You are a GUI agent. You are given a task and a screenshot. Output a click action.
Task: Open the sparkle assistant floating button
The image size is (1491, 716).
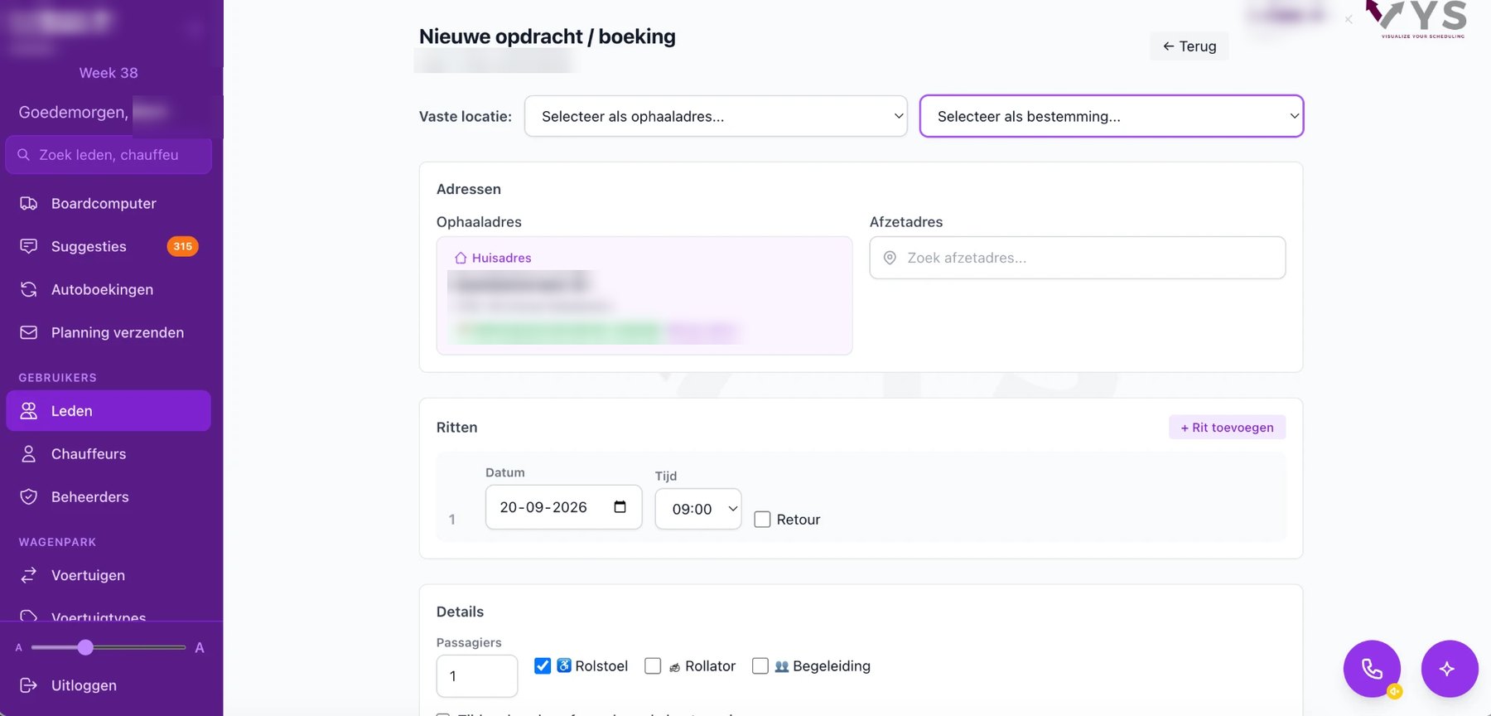click(x=1450, y=669)
